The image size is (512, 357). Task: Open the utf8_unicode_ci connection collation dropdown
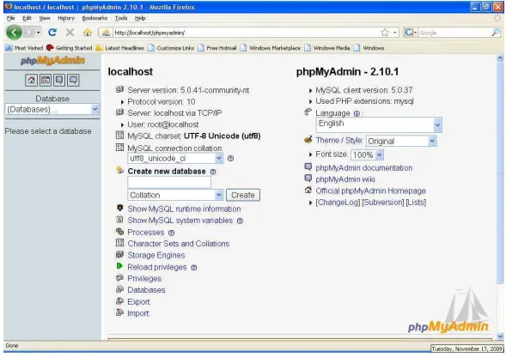pos(175,159)
